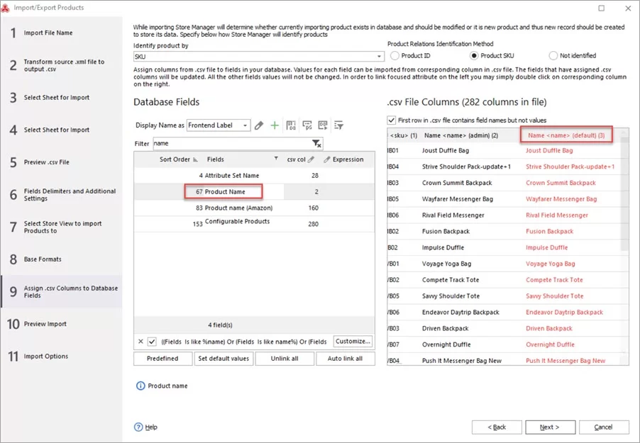Go to step 5 Preview .csv File

61,162
